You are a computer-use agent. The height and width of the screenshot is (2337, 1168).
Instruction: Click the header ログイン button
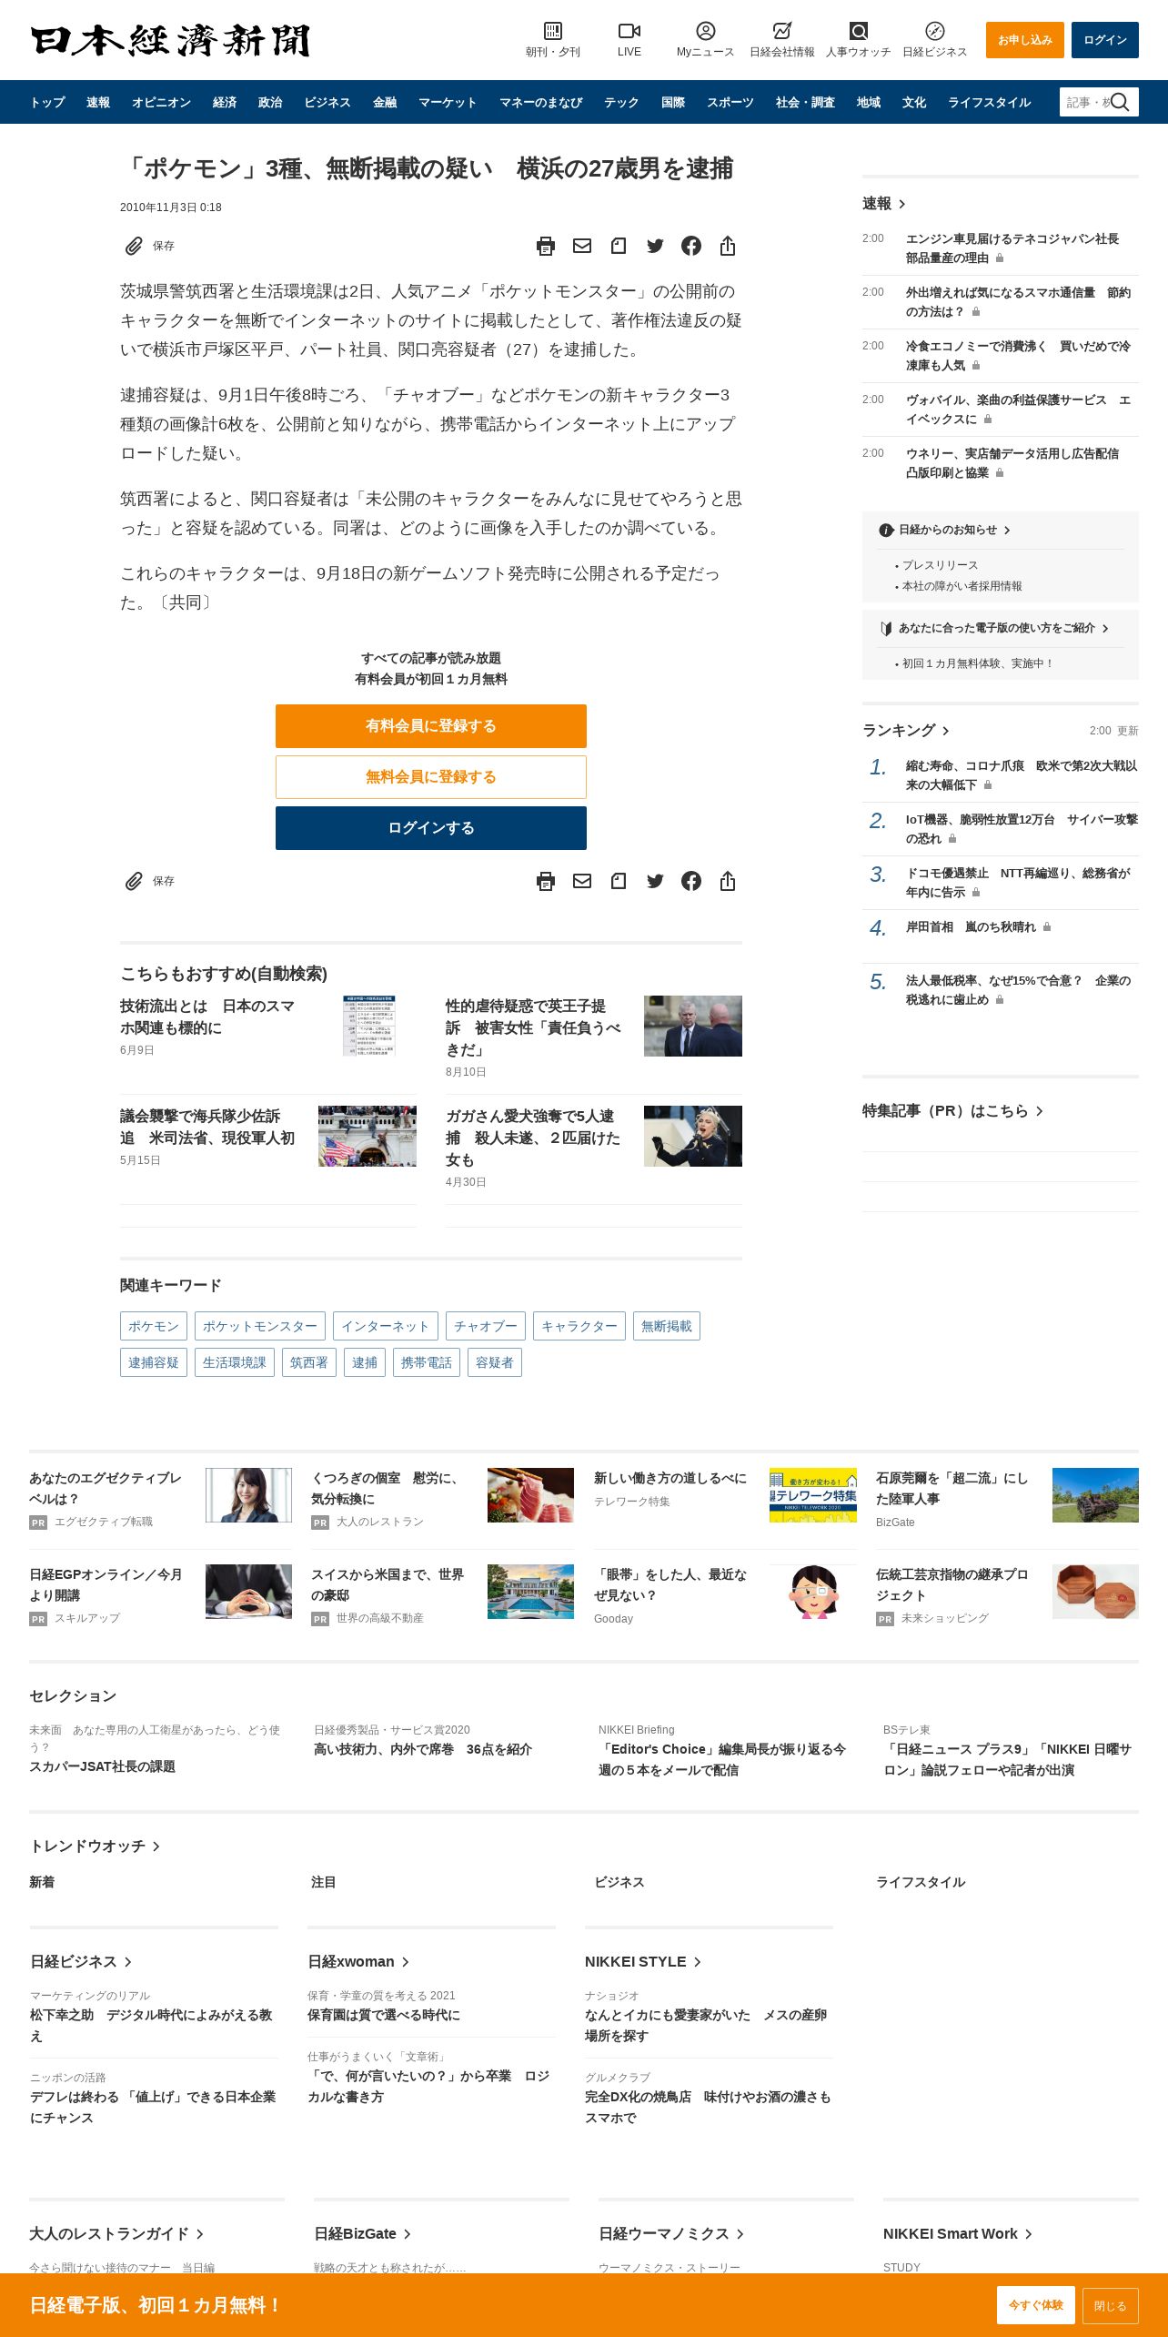[x=1104, y=40]
